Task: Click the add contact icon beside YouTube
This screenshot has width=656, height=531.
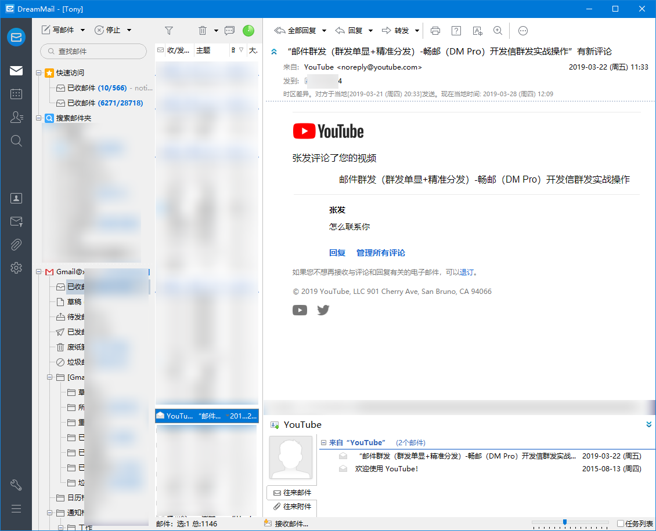Action: click(x=275, y=425)
